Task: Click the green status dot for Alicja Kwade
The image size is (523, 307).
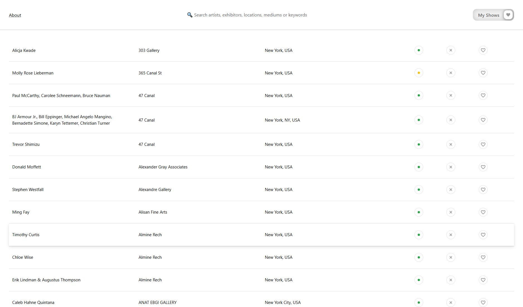Action: [x=419, y=50]
